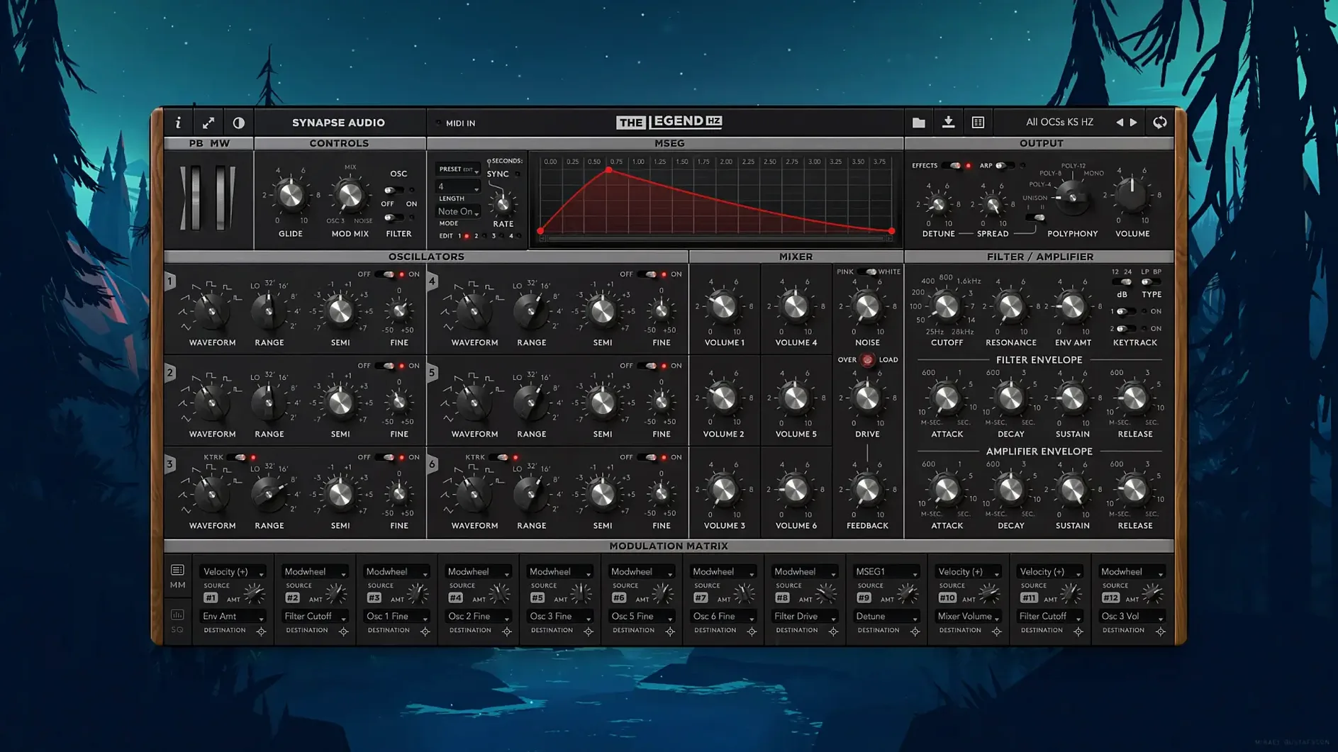The image size is (1338, 752).
Task: Click the MSEG SYNC label
Action: pyautogui.click(x=498, y=174)
